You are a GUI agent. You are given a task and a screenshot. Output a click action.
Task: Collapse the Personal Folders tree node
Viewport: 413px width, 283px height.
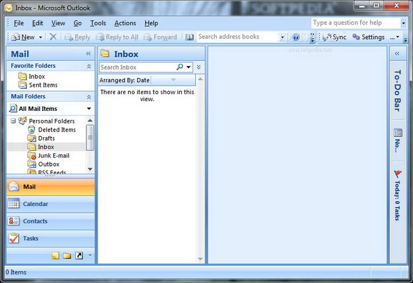coord(13,121)
